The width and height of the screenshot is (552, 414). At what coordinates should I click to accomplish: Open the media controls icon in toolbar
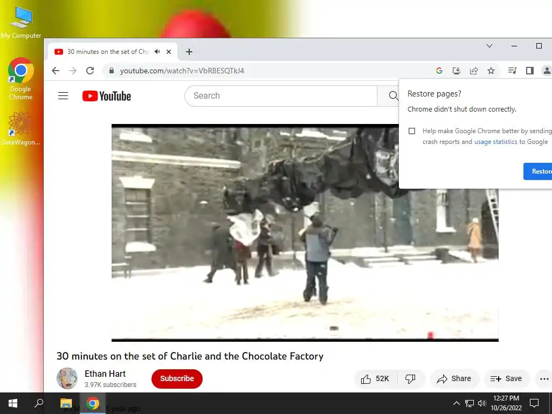click(x=512, y=71)
